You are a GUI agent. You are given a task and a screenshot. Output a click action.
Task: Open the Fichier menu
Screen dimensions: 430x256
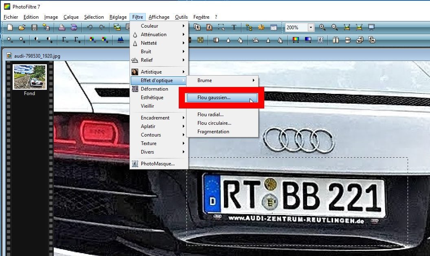(11, 17)
